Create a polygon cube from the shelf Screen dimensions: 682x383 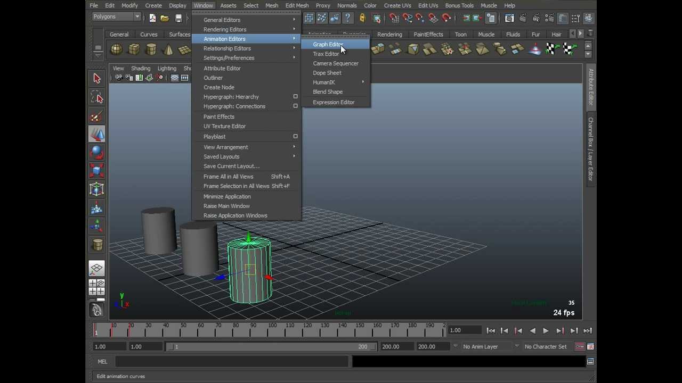point(134,49)
